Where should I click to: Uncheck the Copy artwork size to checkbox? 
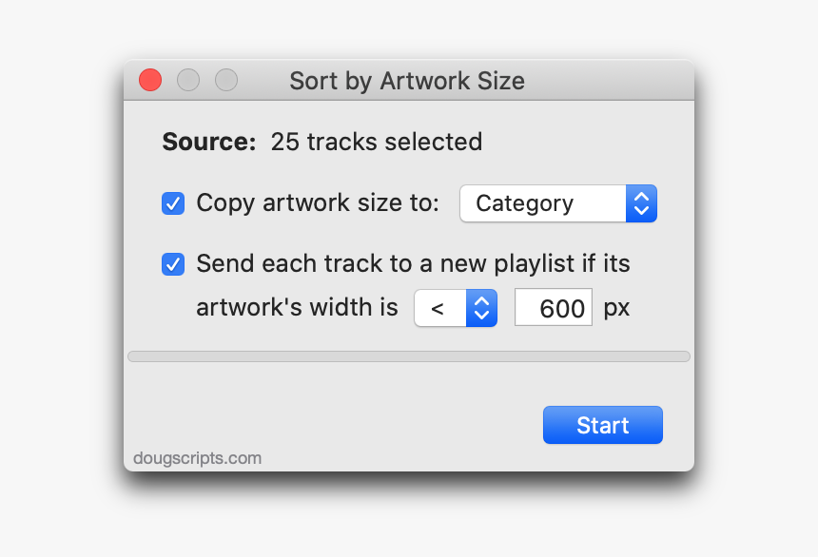click(173, 203)
